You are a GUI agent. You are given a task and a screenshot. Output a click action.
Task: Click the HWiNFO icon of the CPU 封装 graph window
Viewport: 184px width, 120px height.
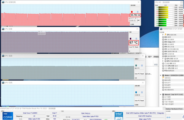tap(3, 29)
